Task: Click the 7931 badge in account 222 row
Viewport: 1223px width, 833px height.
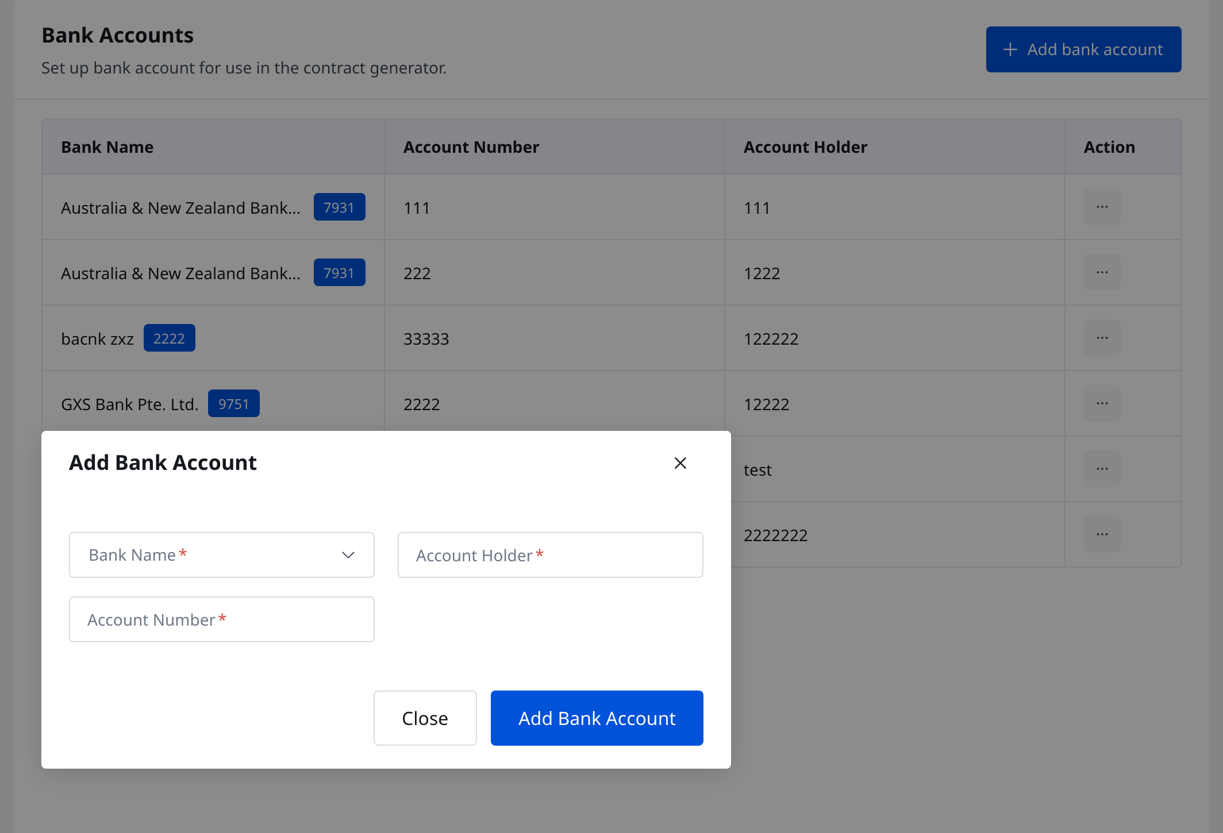Action: [339, 272]
